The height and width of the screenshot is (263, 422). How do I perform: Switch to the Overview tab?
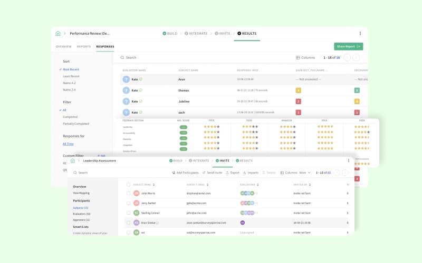point(63,46)
